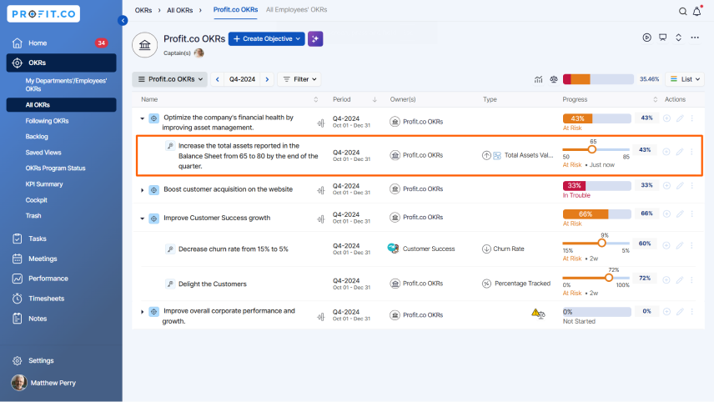Open the progress chart icon beside overall bar
Viewport: 714px width, 402px height.
[x=538, y=79]
